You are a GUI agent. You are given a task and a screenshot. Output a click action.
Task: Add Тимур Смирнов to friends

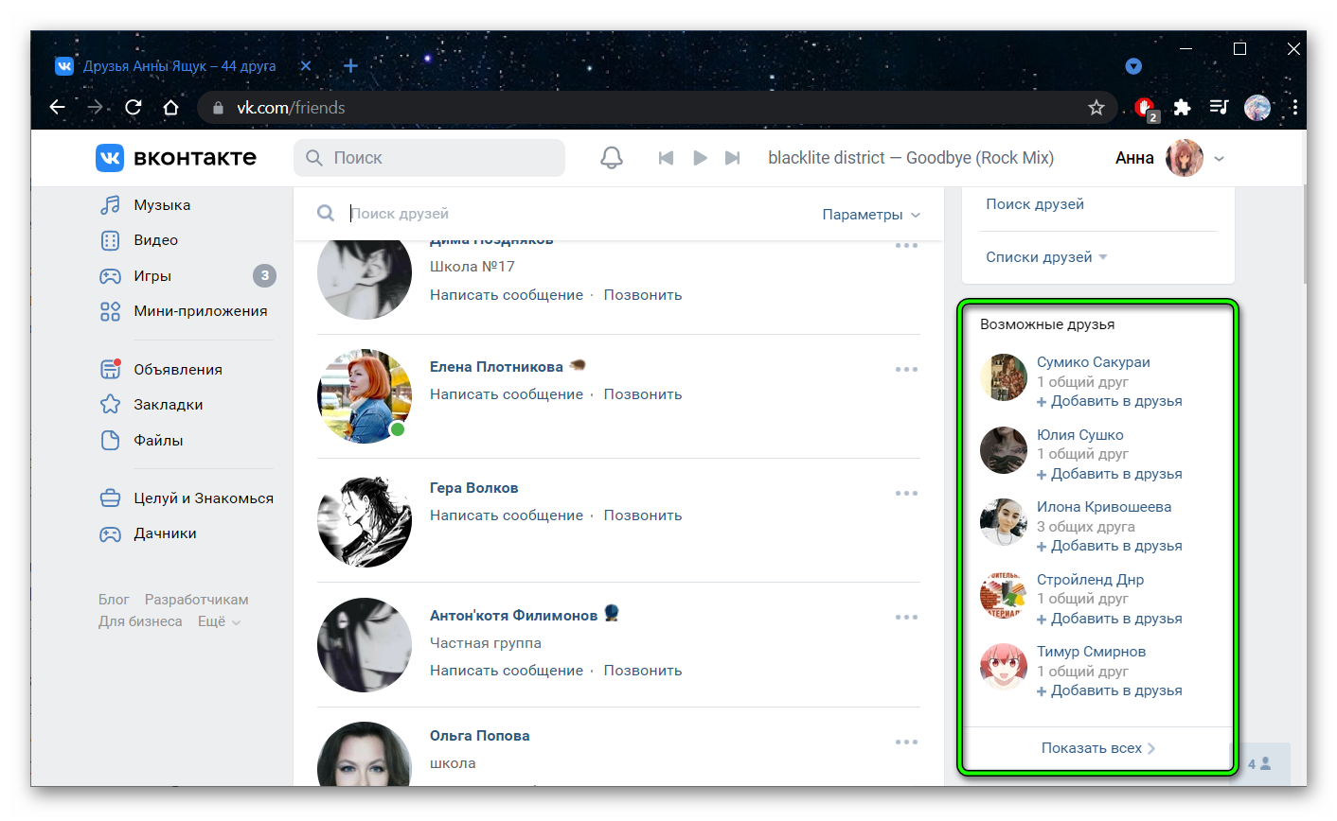[x=1110, y=690]
